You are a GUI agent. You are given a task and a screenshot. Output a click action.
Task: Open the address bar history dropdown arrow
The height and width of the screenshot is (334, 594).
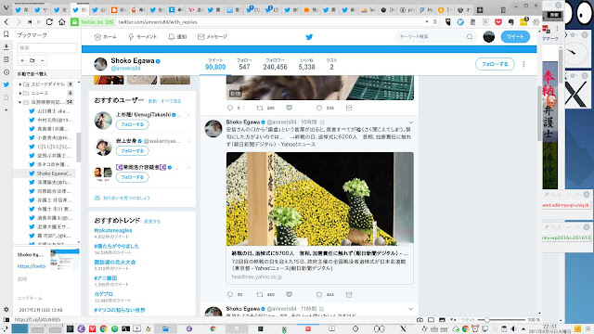click(x=427, y=22)
